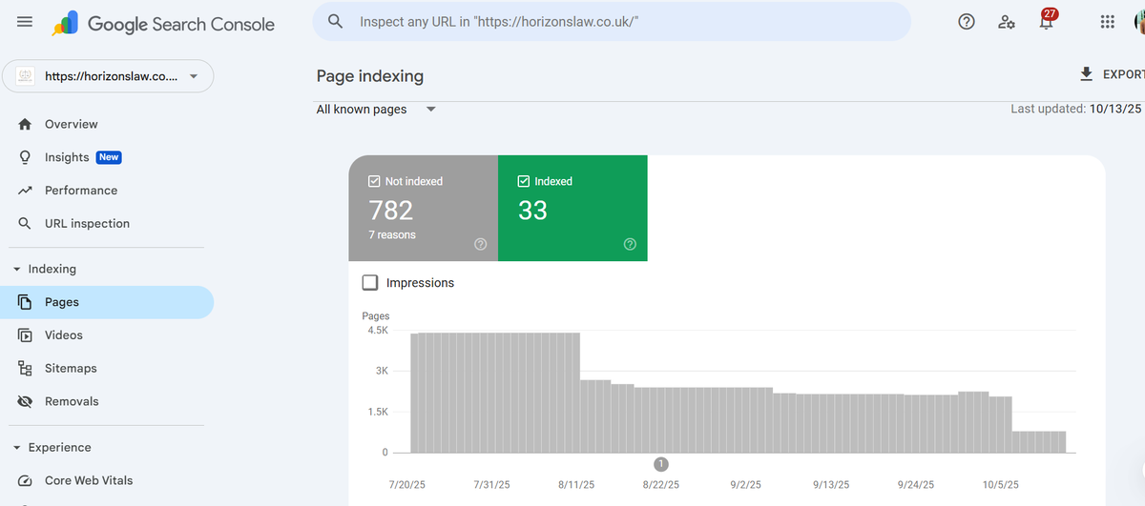This screenshot has width=1145, height=506.
Task: Click the Removals crossed-eye icon
Action: [x=26, y=402]
